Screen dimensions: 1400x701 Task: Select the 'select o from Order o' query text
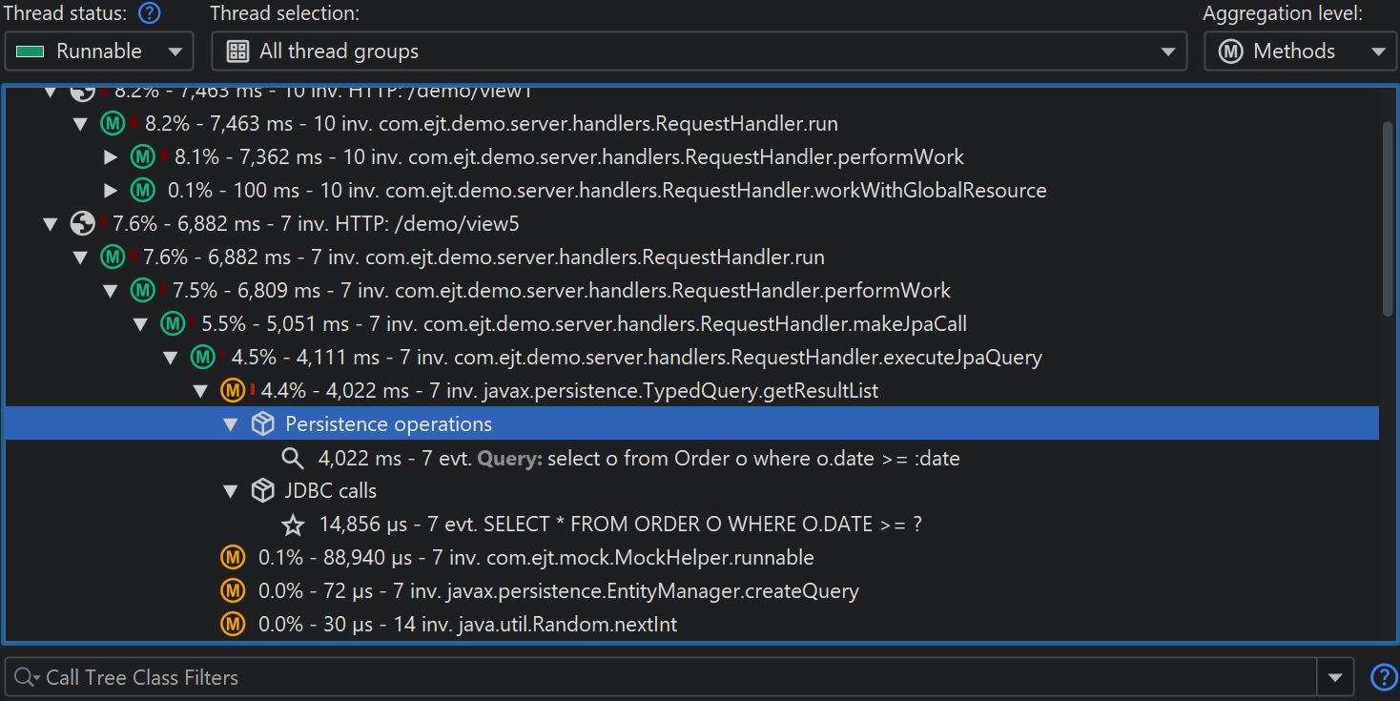pyautogui.click(x=753, y=458)
